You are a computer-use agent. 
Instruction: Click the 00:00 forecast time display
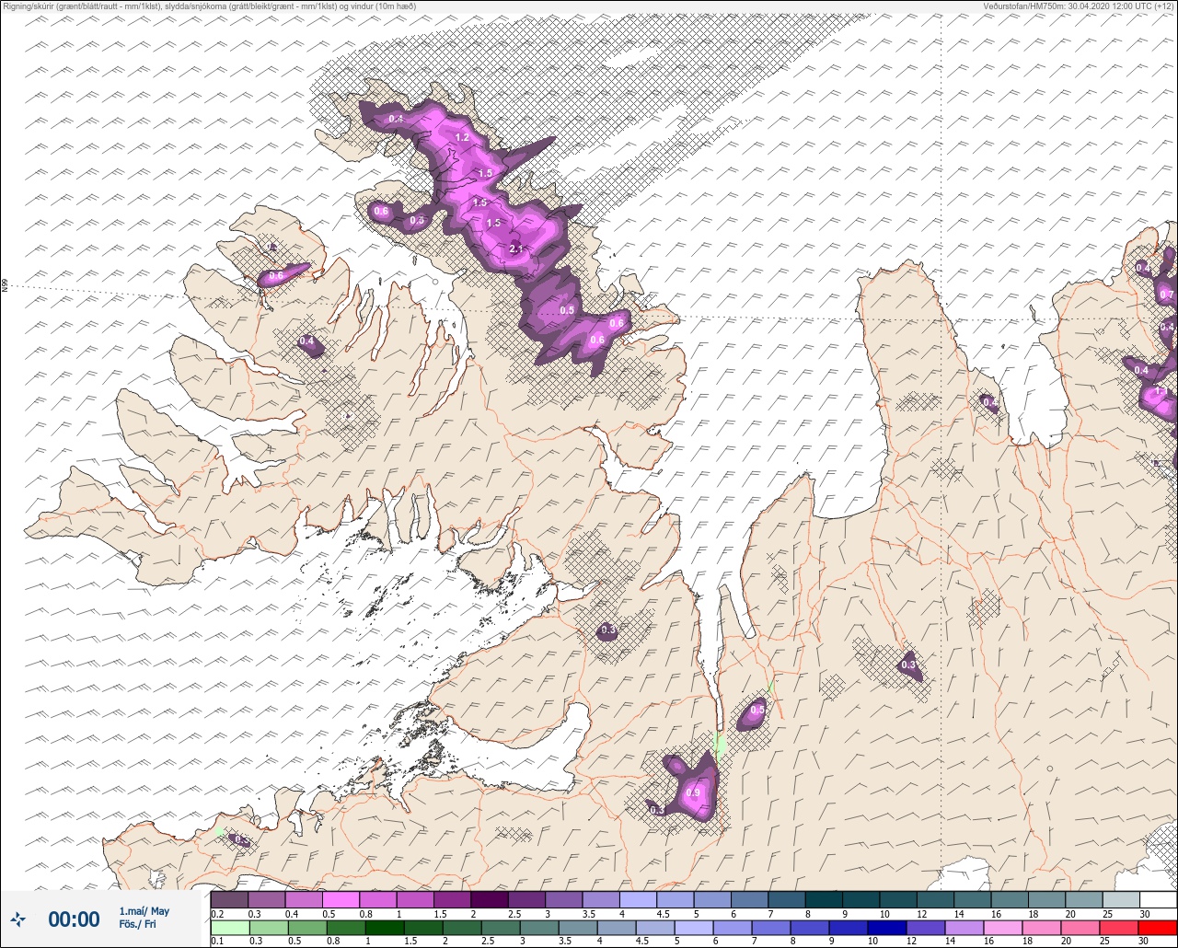coord(74,919)
